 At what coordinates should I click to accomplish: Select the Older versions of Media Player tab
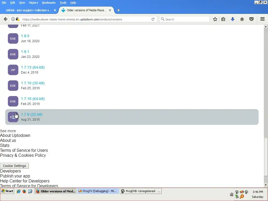[86, 10]
